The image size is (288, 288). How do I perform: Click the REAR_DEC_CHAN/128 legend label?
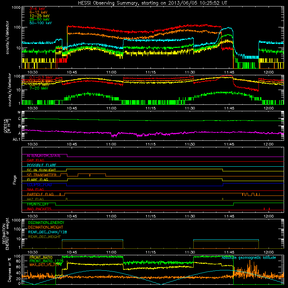48,232
